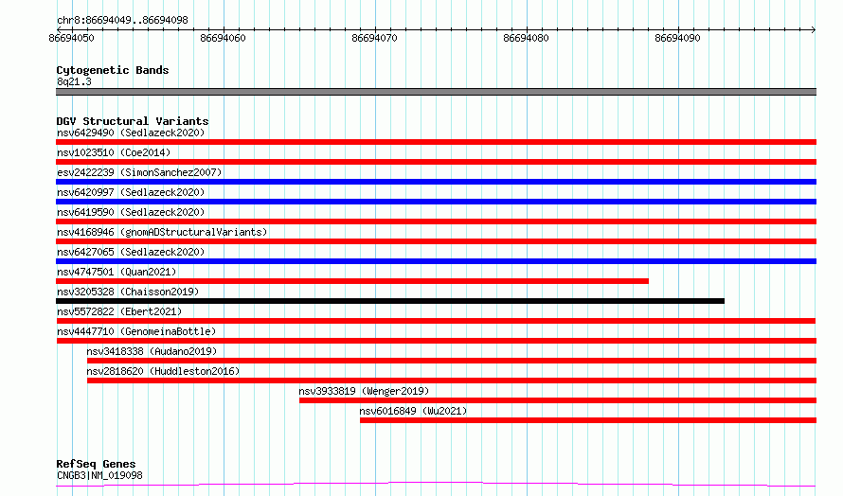This screenshot has height=496, width=843.
Task: Open nsv6419590 (Sedlazeck2020) variant label
Action: click(x=131, y=212)
